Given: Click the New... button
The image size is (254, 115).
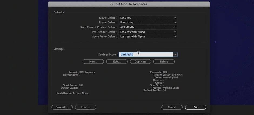Looking at the screenshot, I should tap(93, 62).
